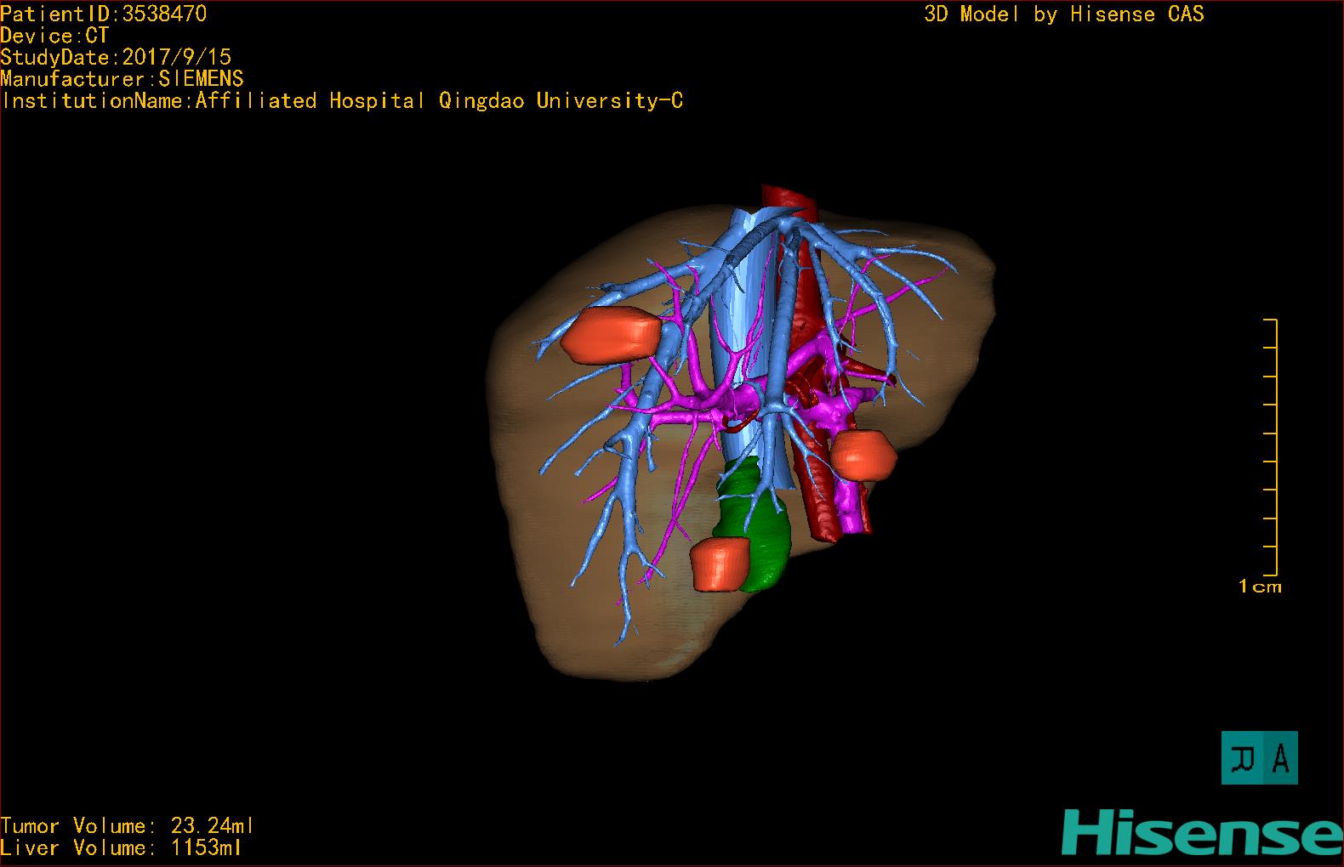1344x867 pixels.
Task: Click the Tumor Volume 23.24ml readout
Action: click(127, 825)
